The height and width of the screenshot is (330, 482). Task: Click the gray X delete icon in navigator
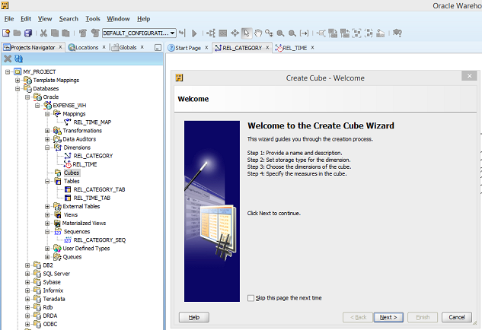click(x=8, y=59)
